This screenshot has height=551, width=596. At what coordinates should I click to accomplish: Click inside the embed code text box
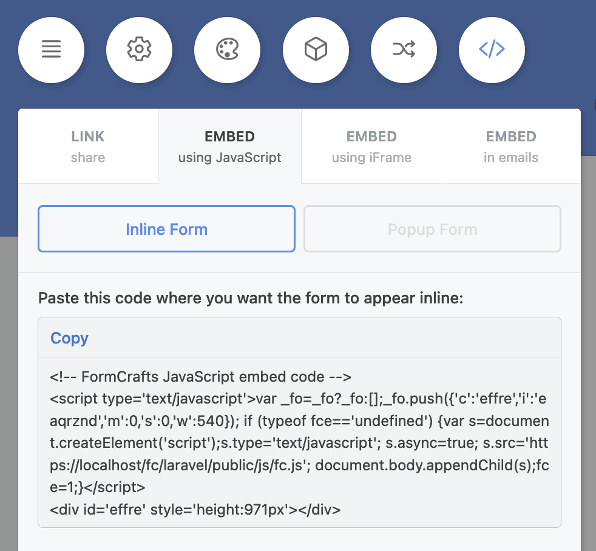[x=300, y=442]
